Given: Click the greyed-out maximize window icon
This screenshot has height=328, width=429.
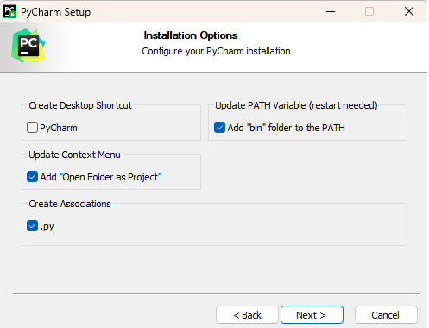Looking at the screenshot, I should coord(369,11).
